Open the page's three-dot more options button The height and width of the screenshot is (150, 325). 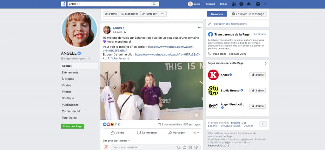click(162, 14)
